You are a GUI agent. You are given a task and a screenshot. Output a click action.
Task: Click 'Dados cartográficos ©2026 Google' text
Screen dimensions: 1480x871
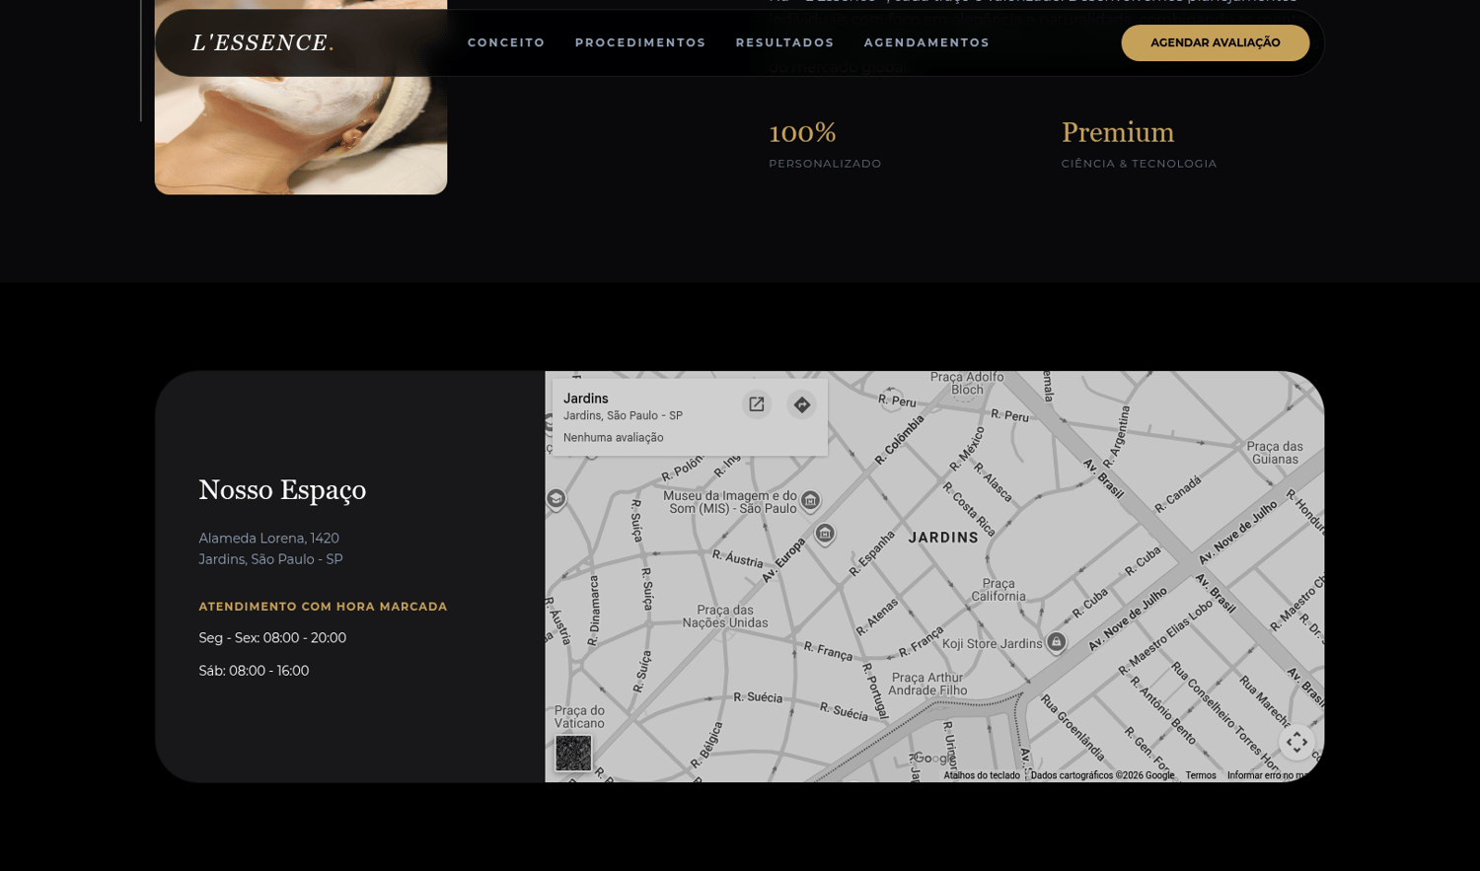(x=1102, y=775)
